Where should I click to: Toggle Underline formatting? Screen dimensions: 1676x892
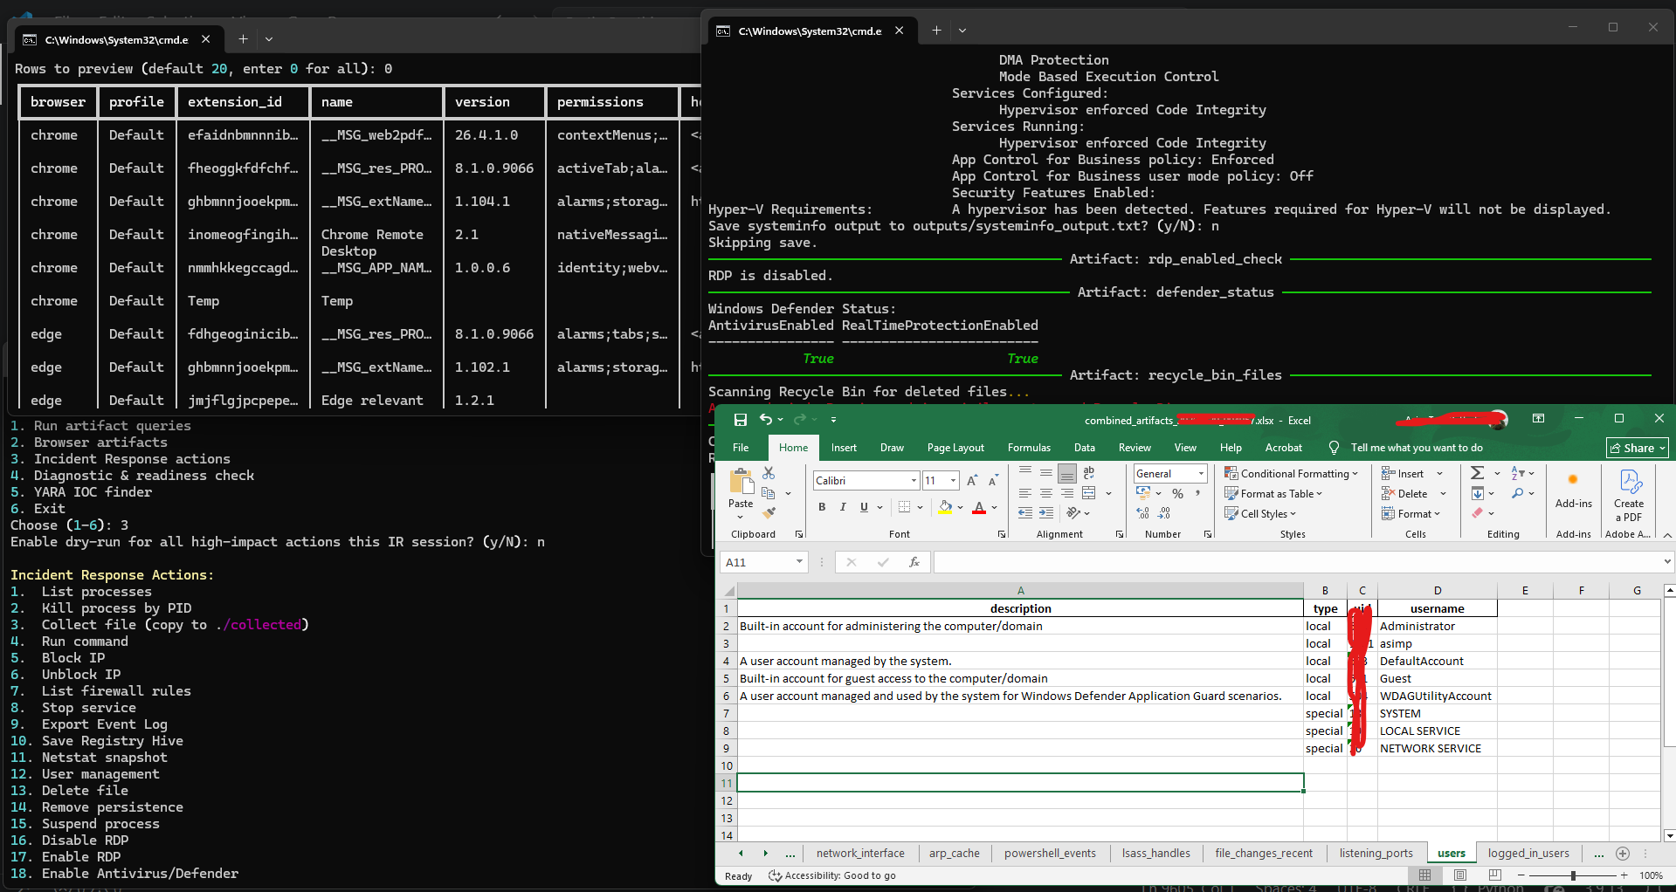[864, 507]
